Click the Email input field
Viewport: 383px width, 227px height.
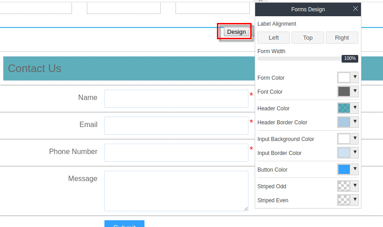click(x=176, y=126)
